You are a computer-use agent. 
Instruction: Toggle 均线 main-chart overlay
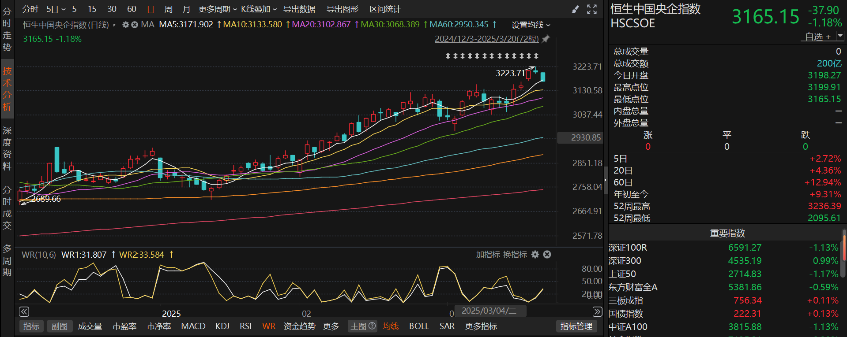(x=391, y=326)
